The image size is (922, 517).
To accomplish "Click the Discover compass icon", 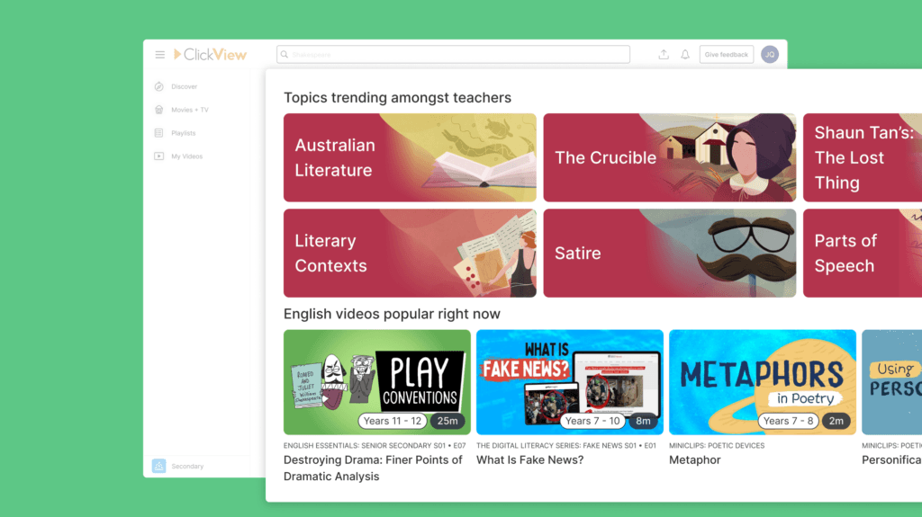I will pos(159,87).
